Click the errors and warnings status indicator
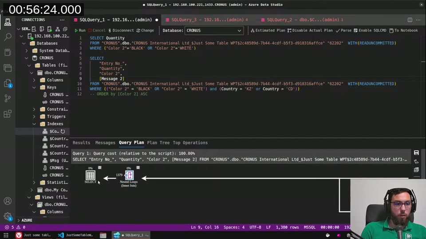 [x=15, y=227]
